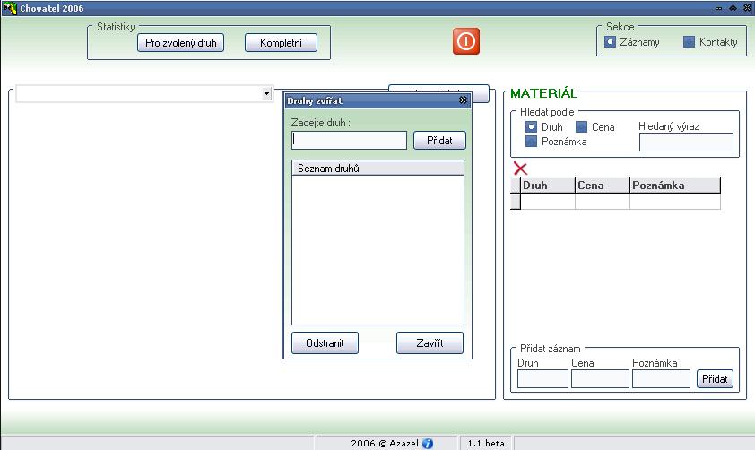
Task: Click Přidat in the Přidat záznam group
Action: [715, 379]
